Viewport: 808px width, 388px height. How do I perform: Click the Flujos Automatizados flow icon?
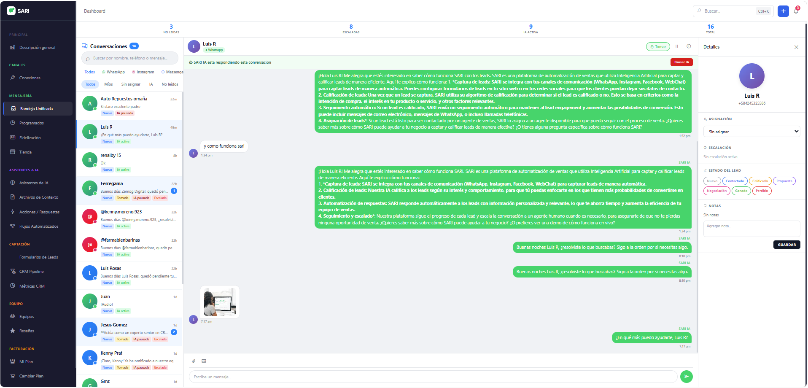13,226
